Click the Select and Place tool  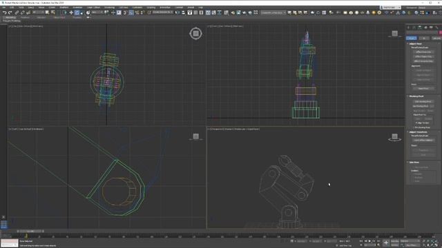click(x=88, y=12)
